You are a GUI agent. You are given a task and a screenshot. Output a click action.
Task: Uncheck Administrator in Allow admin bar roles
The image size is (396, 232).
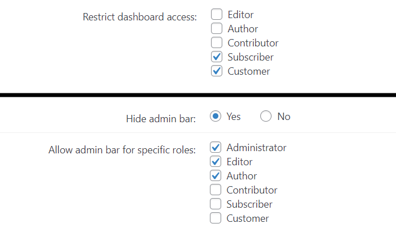[216, 148]
